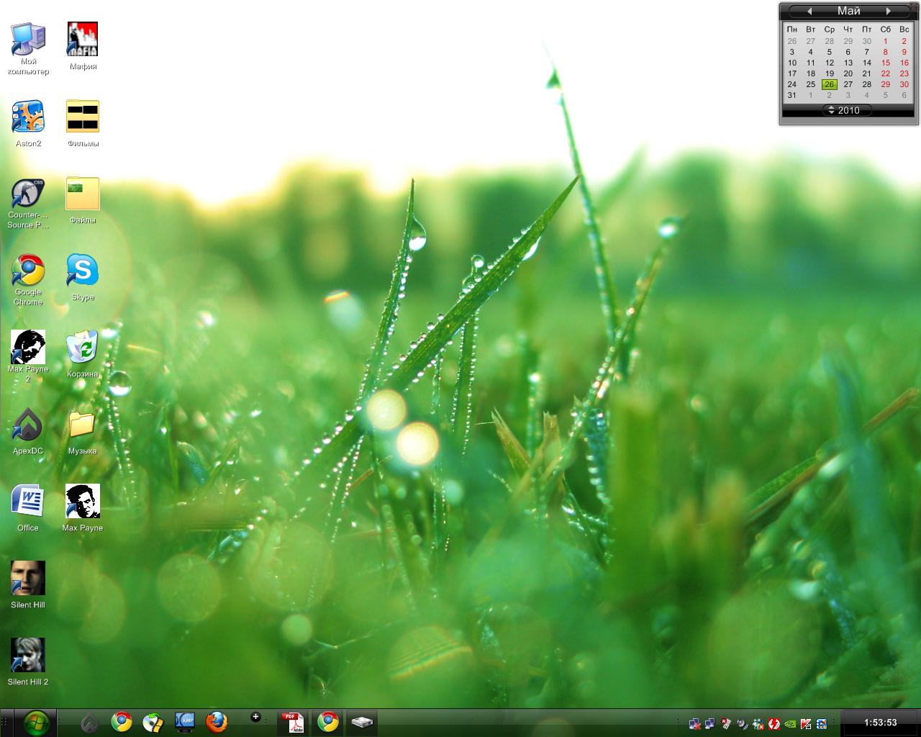
Task: Click the NVIDIA icon in system tray
Action: coord(790,723)
